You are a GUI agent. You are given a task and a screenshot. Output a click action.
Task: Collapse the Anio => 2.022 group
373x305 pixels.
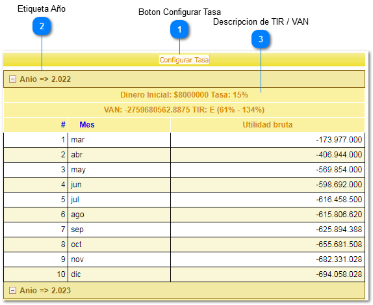click(12, 79)
